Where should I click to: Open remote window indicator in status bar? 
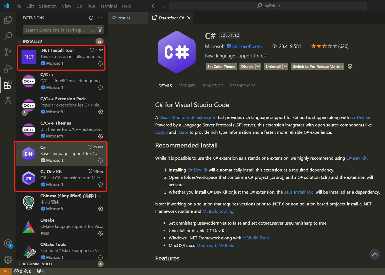[x=6, y=271]
